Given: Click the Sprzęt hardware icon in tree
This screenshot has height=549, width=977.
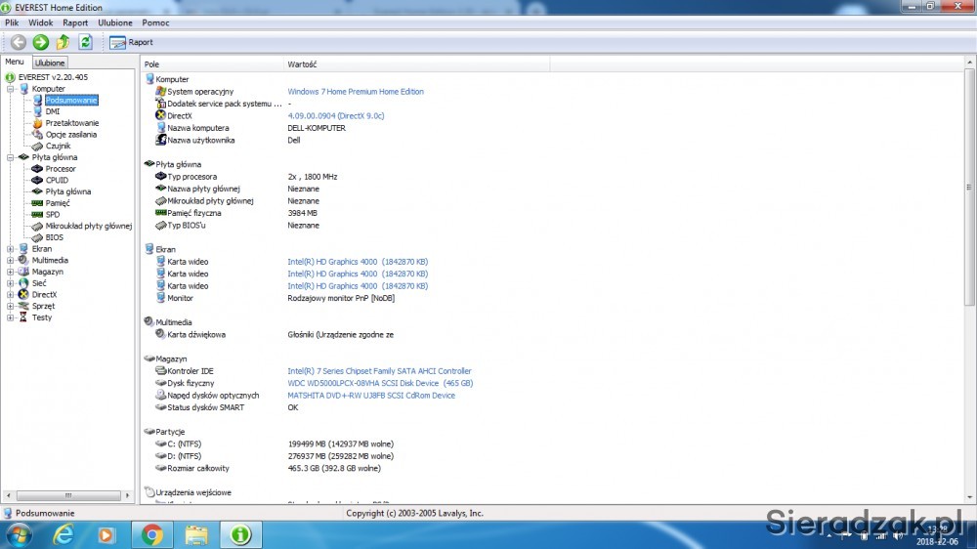Looking at the screenshot, I should (23, 306).
